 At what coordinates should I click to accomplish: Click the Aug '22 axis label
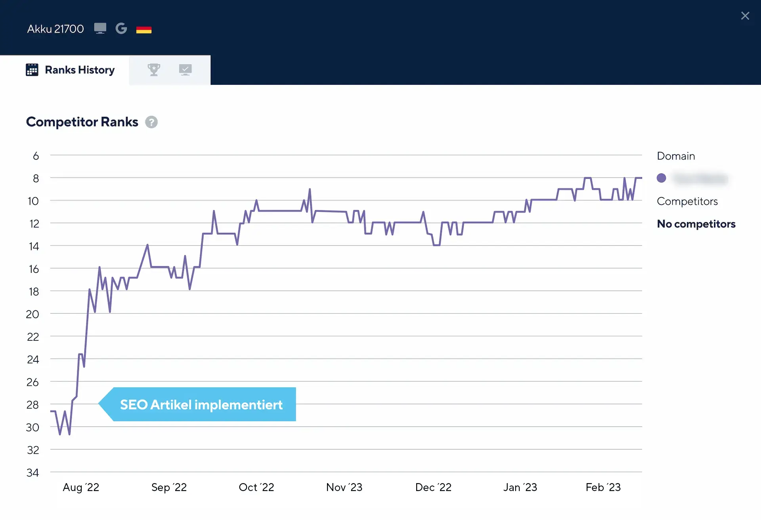coord(81,487)
